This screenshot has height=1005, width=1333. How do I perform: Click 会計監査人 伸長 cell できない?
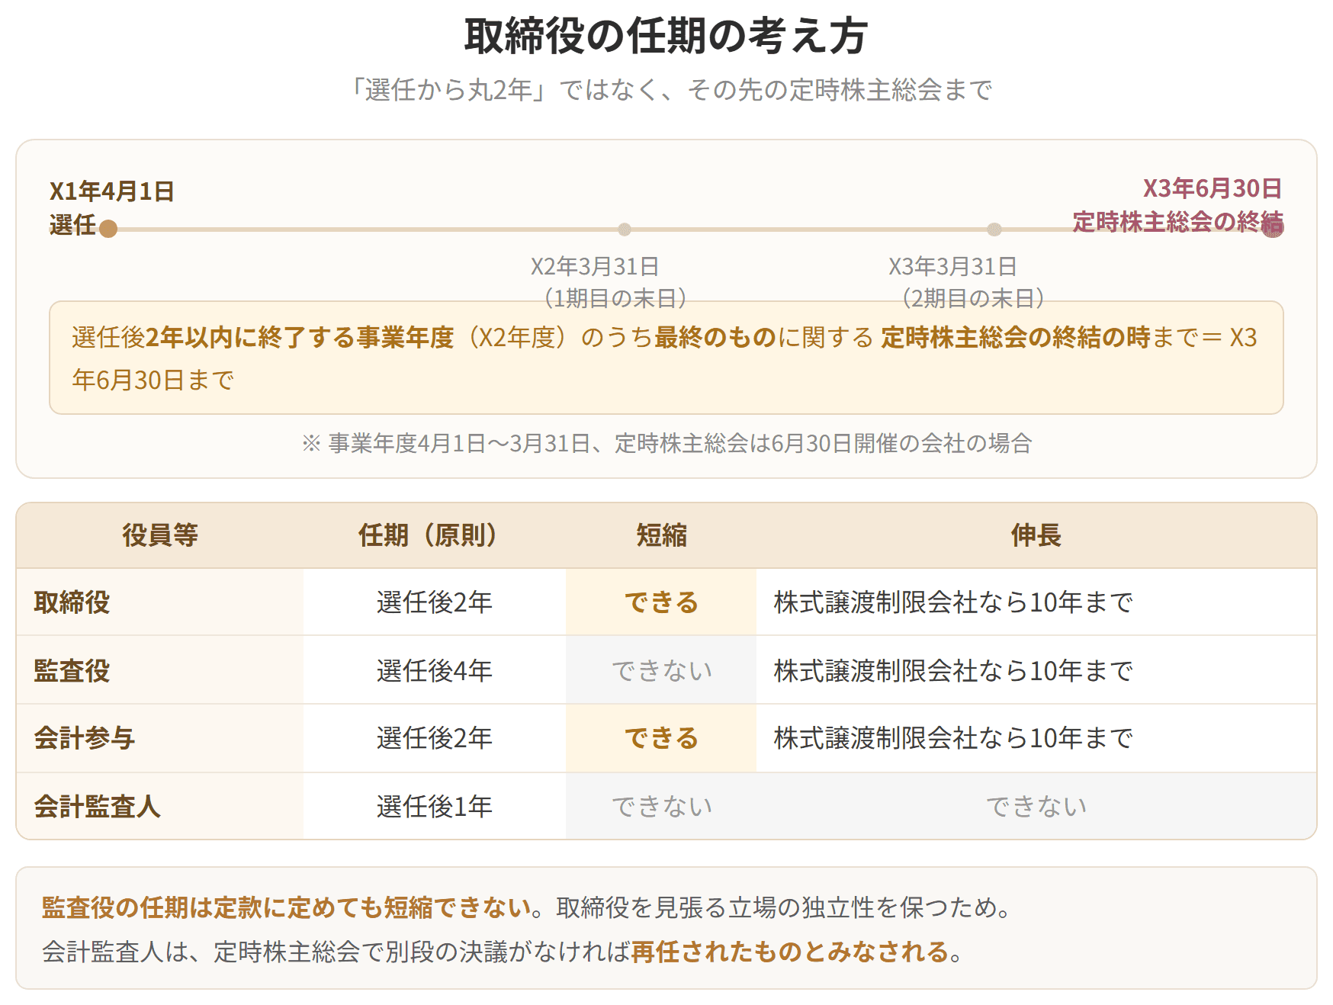click(1036, 807)
